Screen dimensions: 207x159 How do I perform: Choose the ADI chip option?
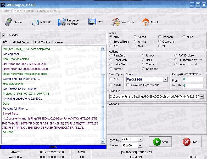111,46
